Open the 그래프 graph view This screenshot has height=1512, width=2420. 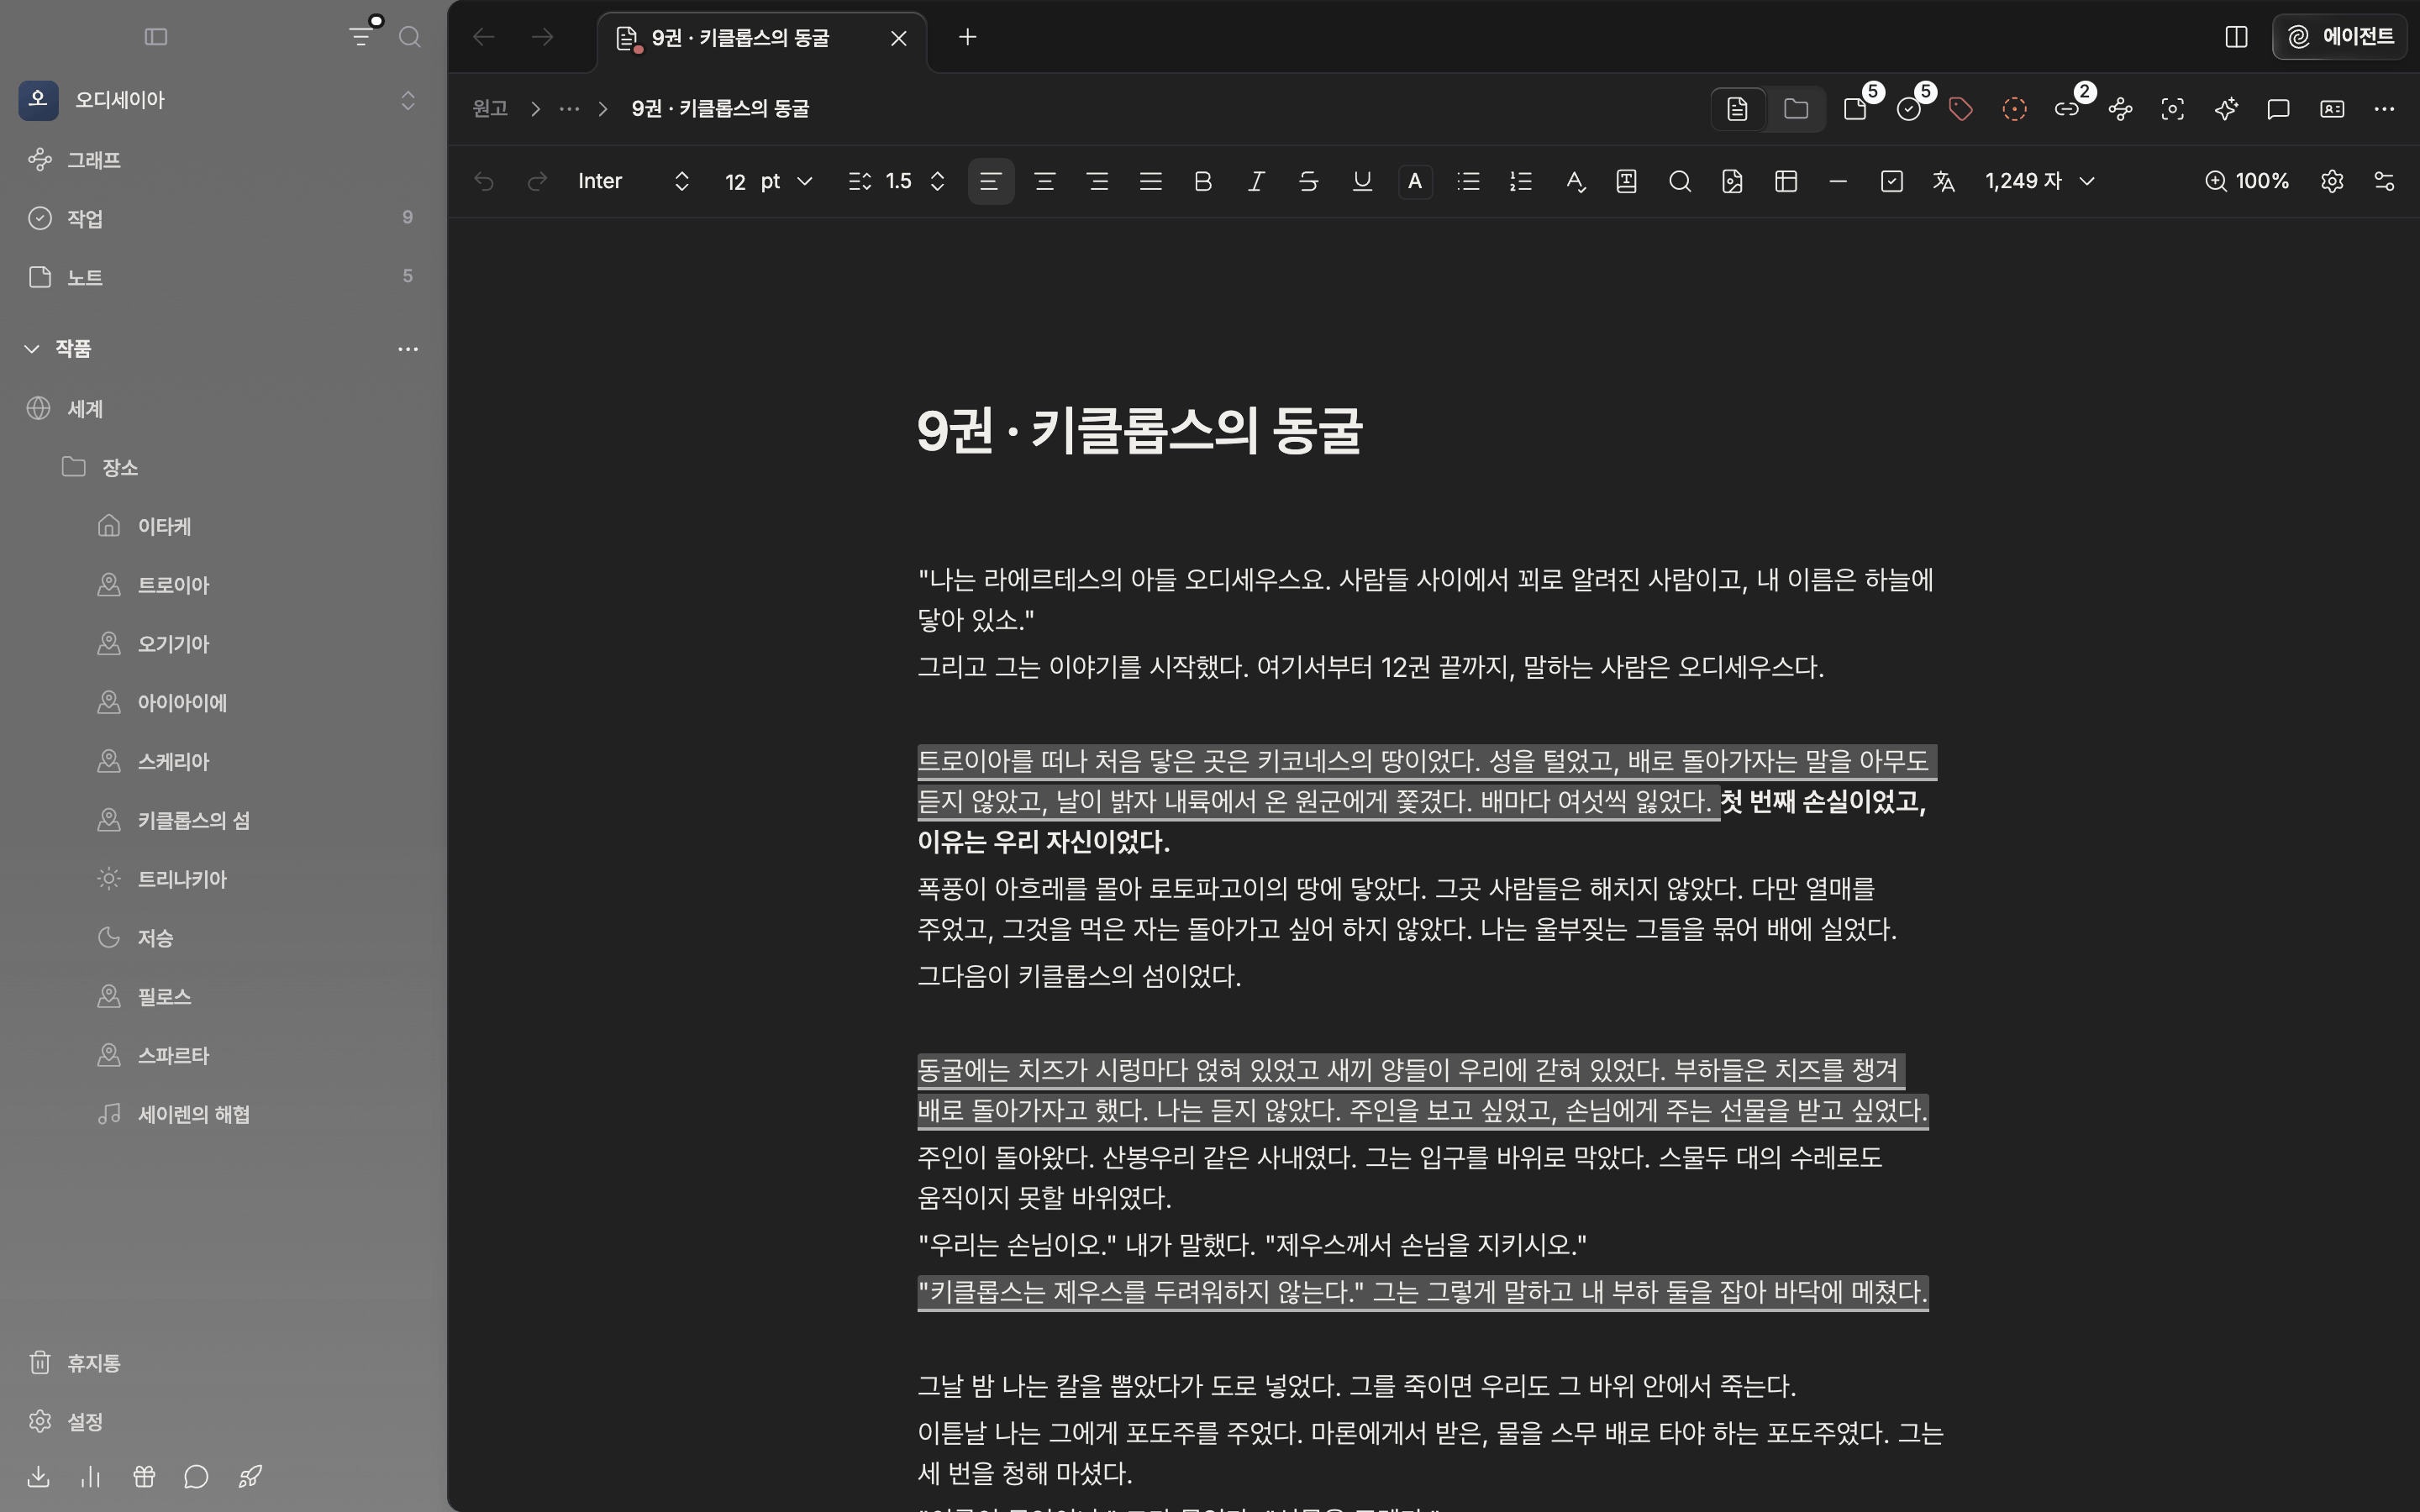tap(222, 160)
